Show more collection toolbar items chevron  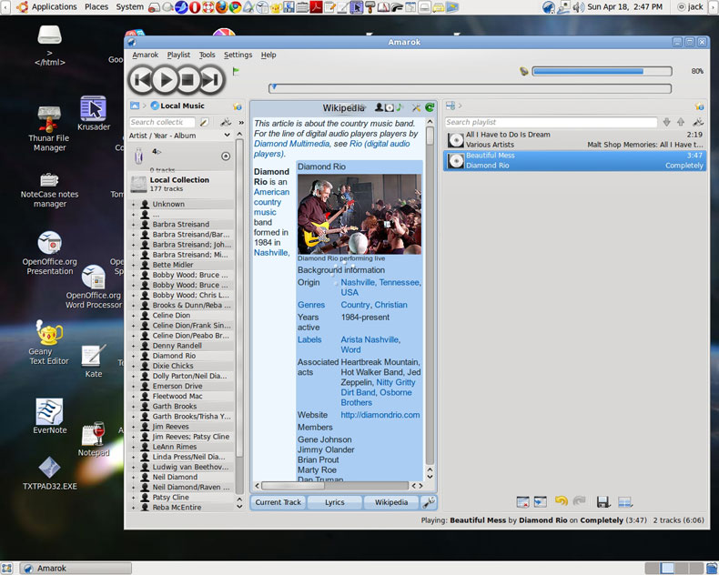[241, 123]
